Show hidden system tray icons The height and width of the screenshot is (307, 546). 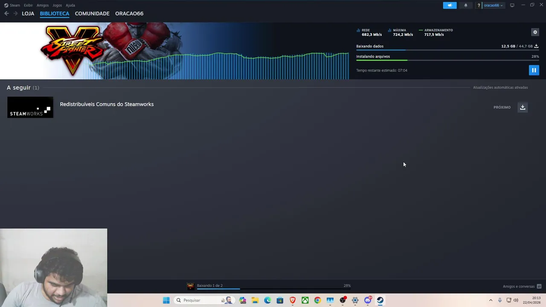491,300
